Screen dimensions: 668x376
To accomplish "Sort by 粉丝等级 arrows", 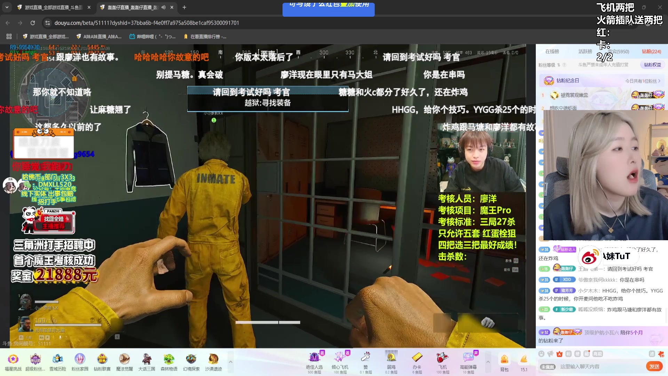I will tap(558, 65).
